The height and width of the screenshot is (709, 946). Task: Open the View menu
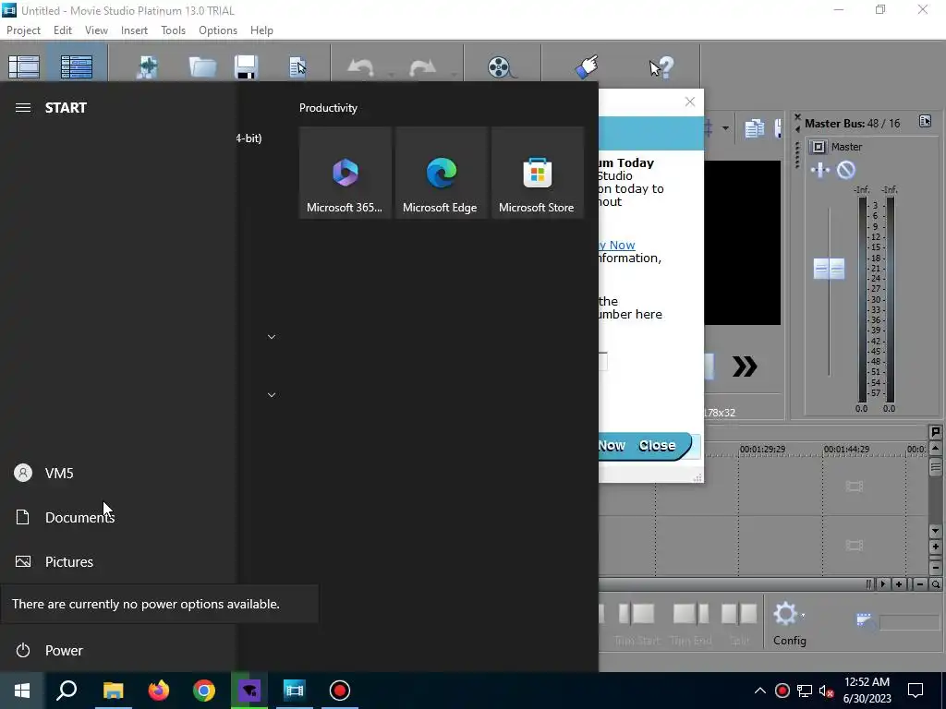(x=96, y=30)
